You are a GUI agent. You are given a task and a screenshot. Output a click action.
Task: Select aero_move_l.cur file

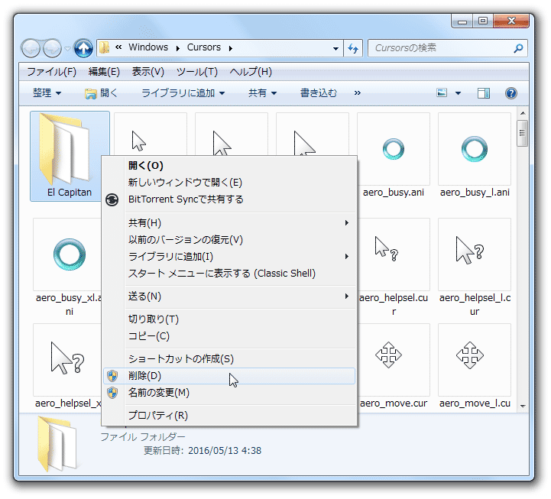coord(475,366)
